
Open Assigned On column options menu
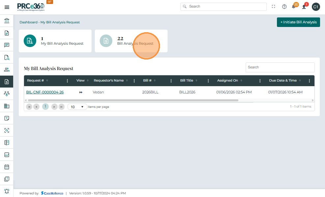(x=260, y=81)
